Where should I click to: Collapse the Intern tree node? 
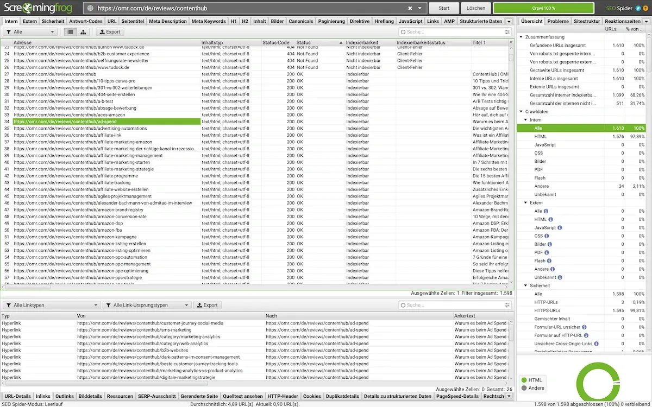[x=526, y=120]
